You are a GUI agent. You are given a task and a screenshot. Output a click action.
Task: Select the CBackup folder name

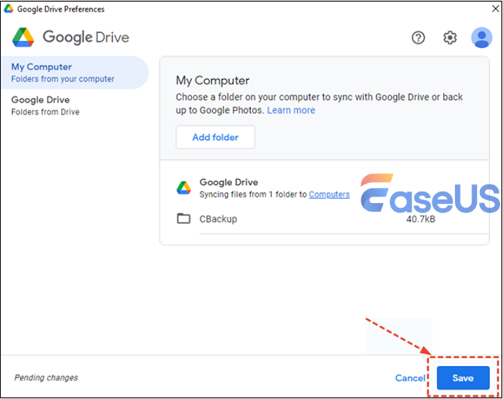(218, 219)
